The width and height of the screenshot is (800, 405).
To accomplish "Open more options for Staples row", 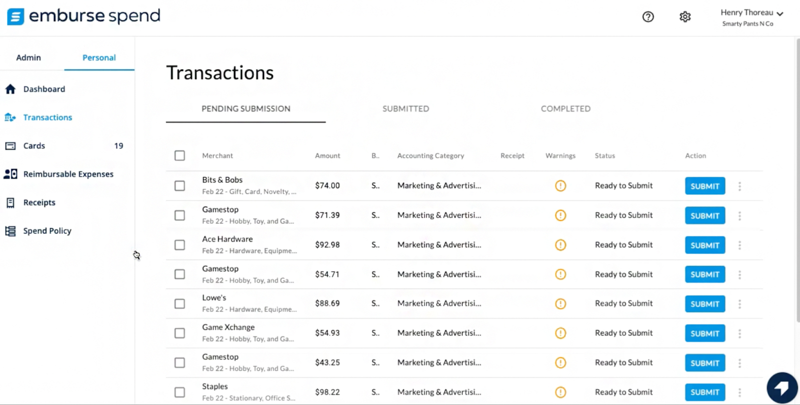I will [x=739, y=393].
